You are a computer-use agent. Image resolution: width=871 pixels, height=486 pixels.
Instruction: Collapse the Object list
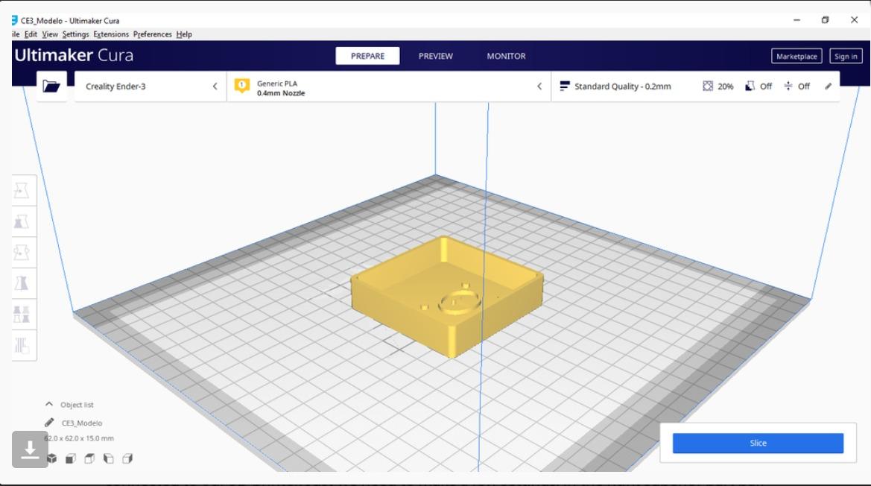click(x=49, y=404)
